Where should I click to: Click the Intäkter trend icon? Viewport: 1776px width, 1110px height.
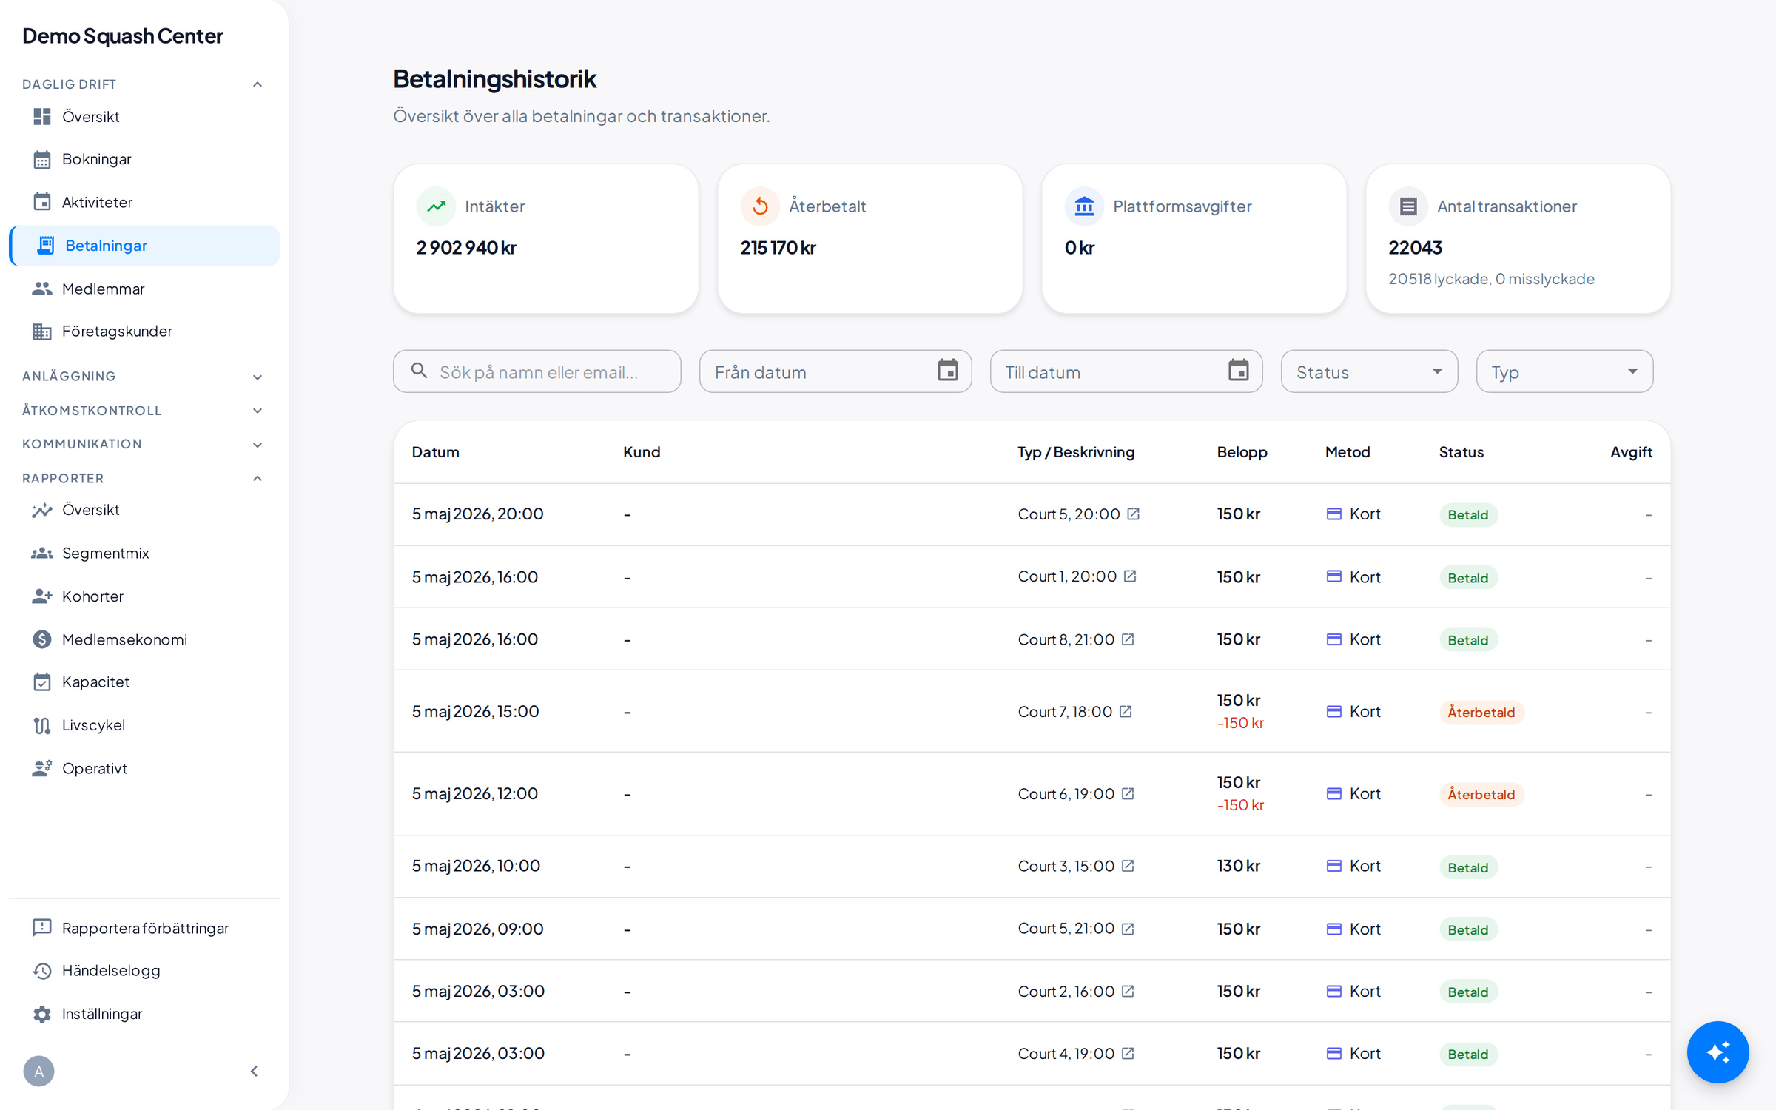point(436,206)
